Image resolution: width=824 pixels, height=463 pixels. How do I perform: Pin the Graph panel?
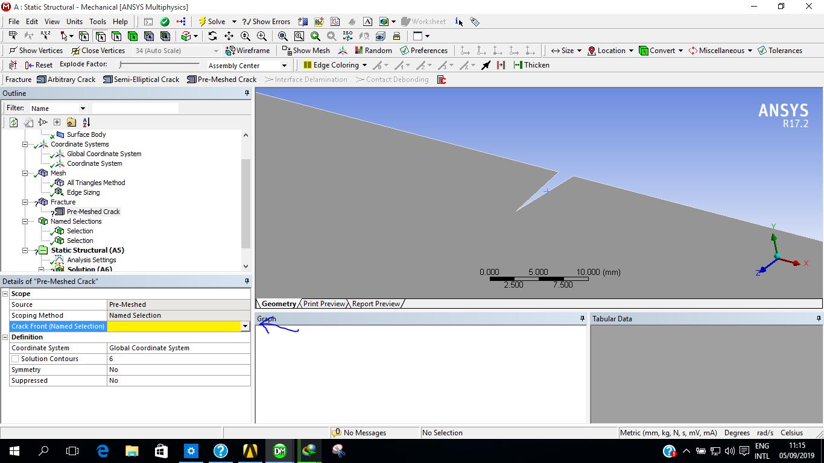click(x=582, y=319)
